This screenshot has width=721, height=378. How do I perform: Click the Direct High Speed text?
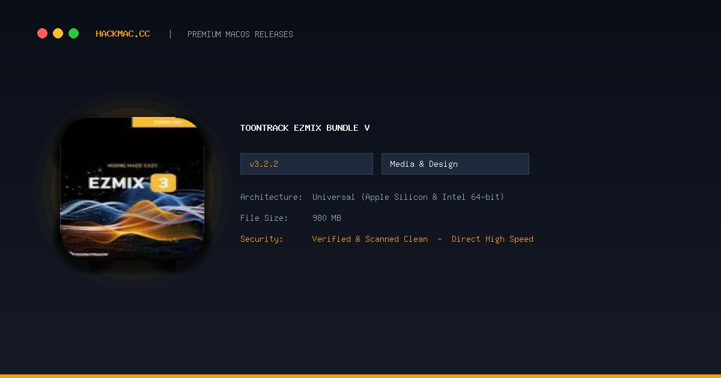point(493,239)
